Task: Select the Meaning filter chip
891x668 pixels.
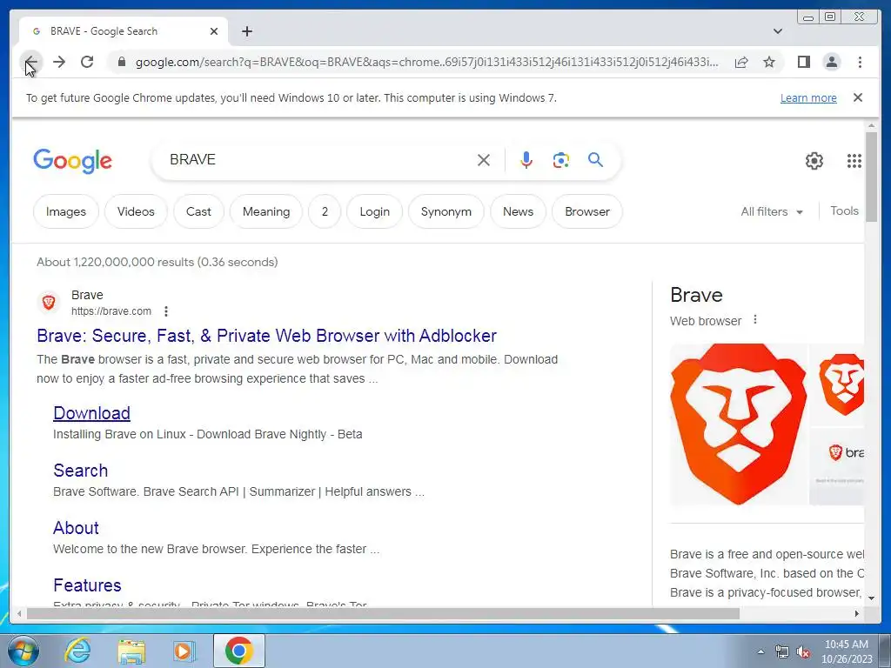Action: (266, 211)
